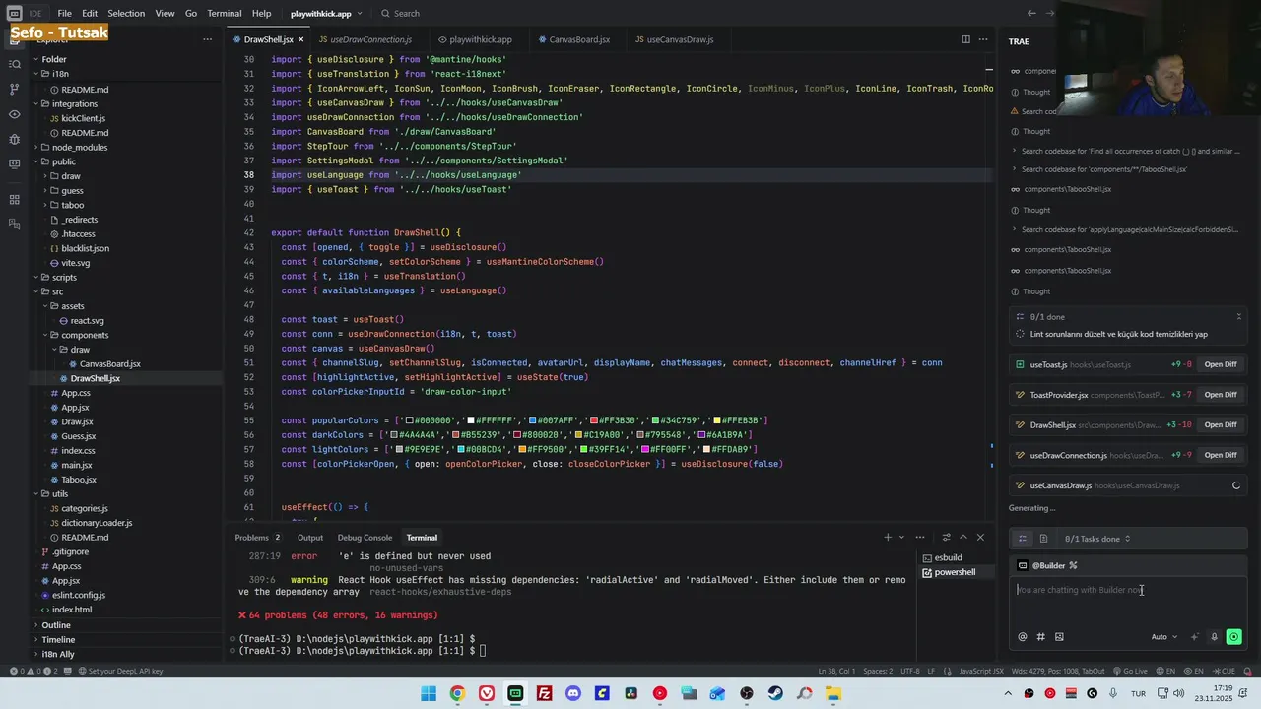
Task: Add a new terminal with plus icon
Action: (x=887, y=538)
